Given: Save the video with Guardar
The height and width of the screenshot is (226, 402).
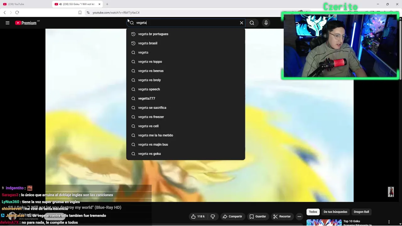Looking at the screenshot, I should pyautogui.click(x=258, y=216).
